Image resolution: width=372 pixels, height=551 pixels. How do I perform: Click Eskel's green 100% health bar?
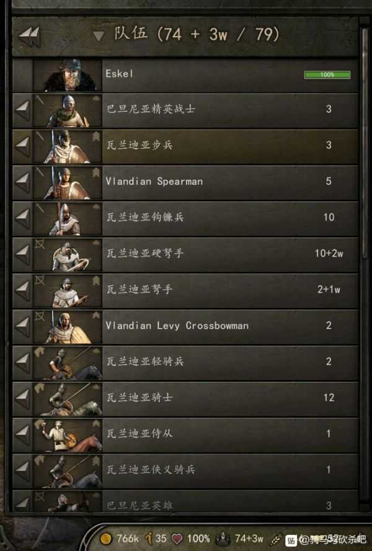pyautogui.click(x=327, y=74)
